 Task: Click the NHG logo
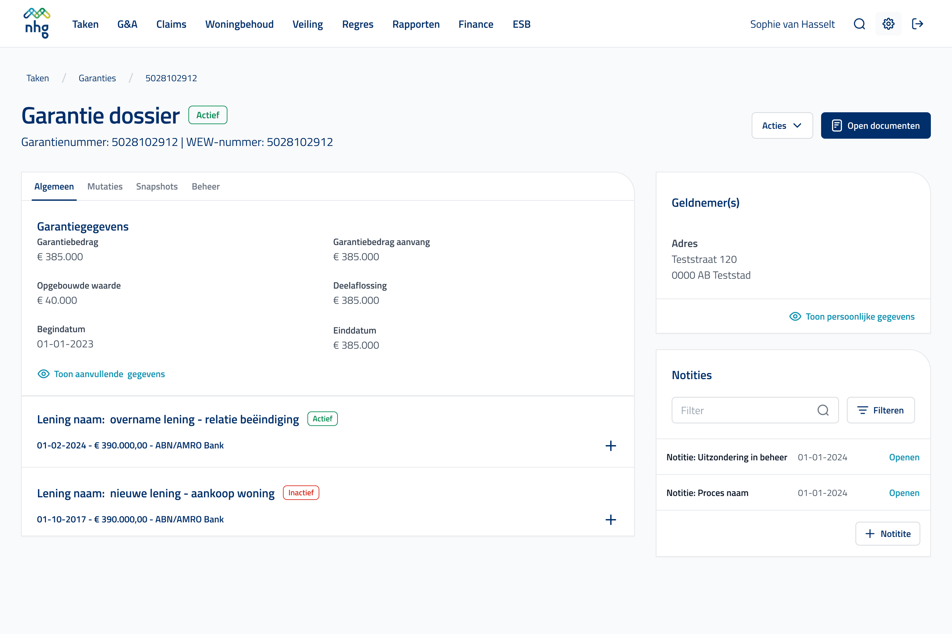(x=37, y=23)
